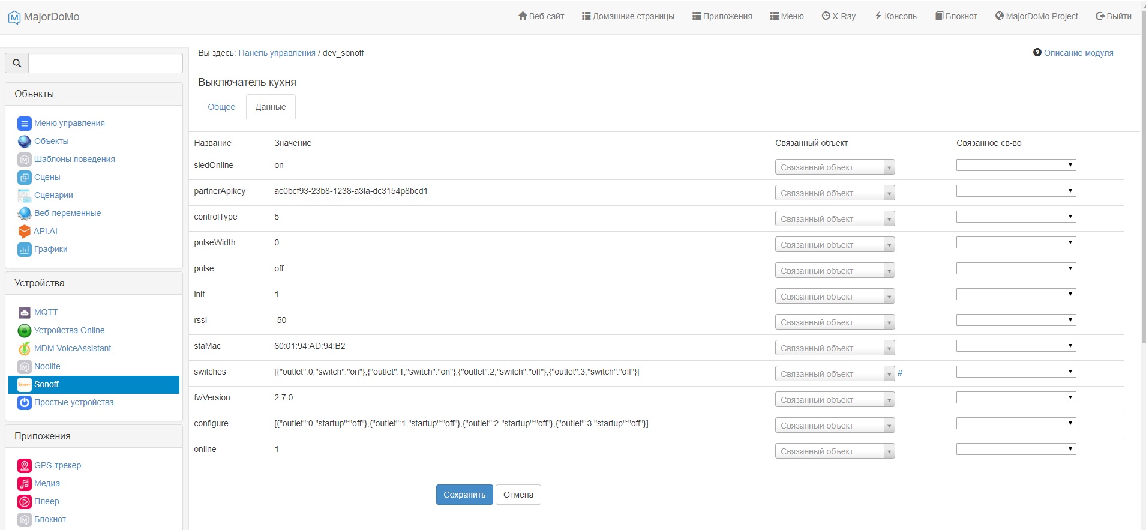
Task: Open the Консоль menu item
Action: point(895,16)
